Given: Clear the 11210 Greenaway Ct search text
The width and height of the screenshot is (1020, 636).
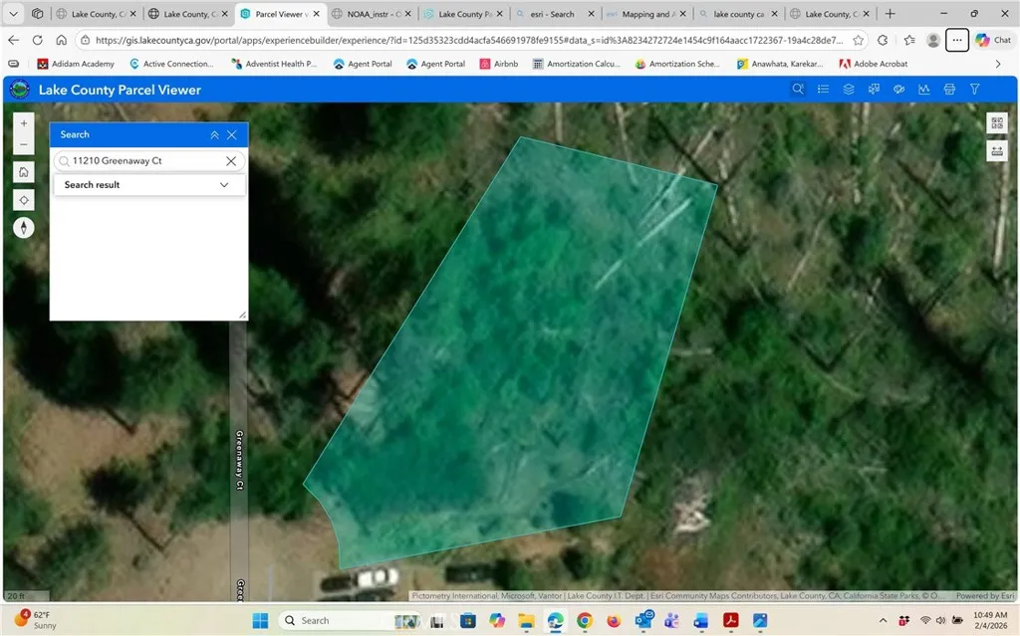Looking at the screenshot, I should coord(230,160).
